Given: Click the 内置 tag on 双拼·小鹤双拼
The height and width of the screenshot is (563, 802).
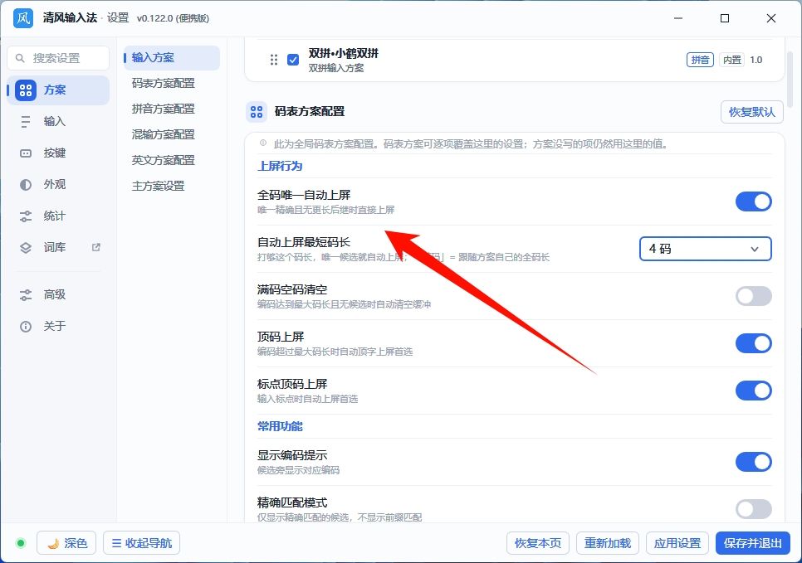Looking at the screenshot, I should tap(732, 60).
